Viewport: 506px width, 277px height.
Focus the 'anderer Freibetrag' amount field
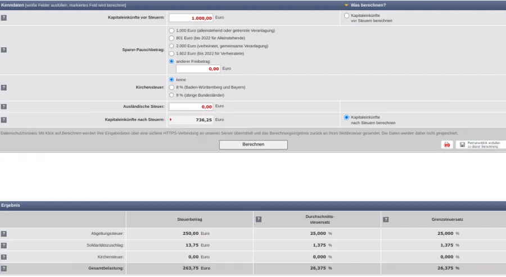point(198,69)
